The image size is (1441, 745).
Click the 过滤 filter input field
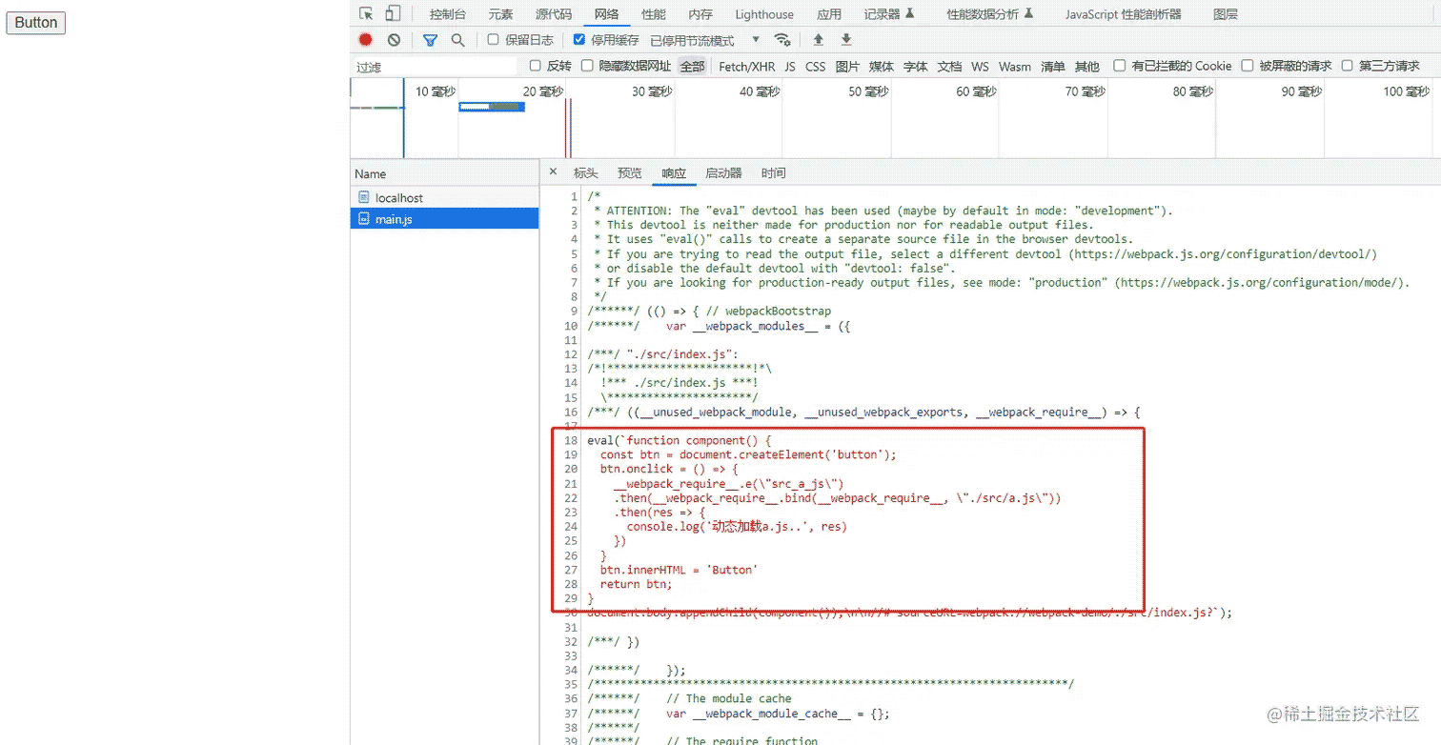coord(435,67)
